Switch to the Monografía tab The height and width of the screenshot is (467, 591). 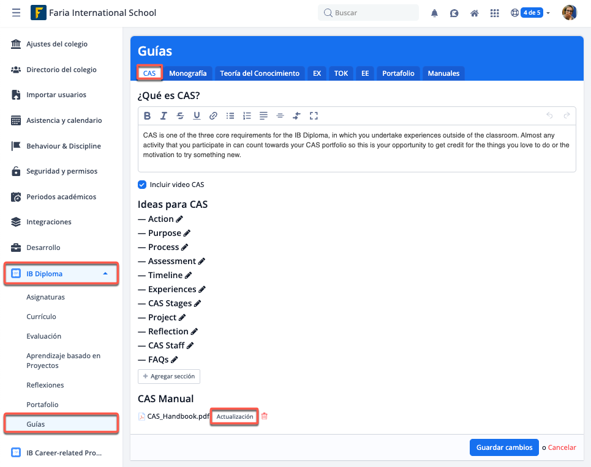[x=187, y=73]
